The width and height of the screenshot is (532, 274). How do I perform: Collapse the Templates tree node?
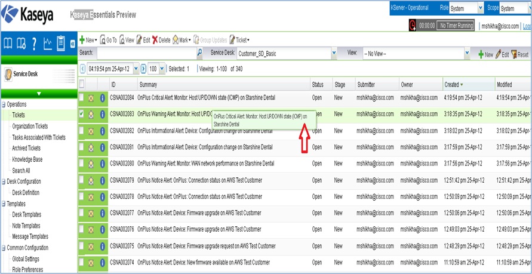pyautogui.click(x=4, y=204)
